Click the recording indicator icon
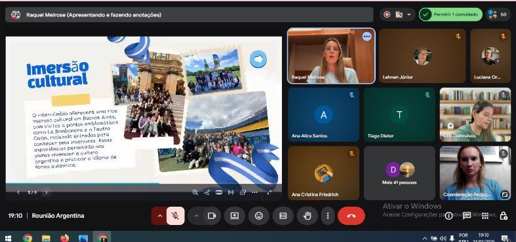 [387, 14]
